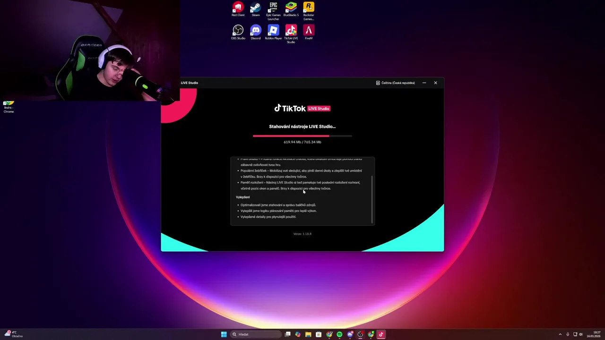Open the Epic Games Launcher shortcut

(273, 11)
